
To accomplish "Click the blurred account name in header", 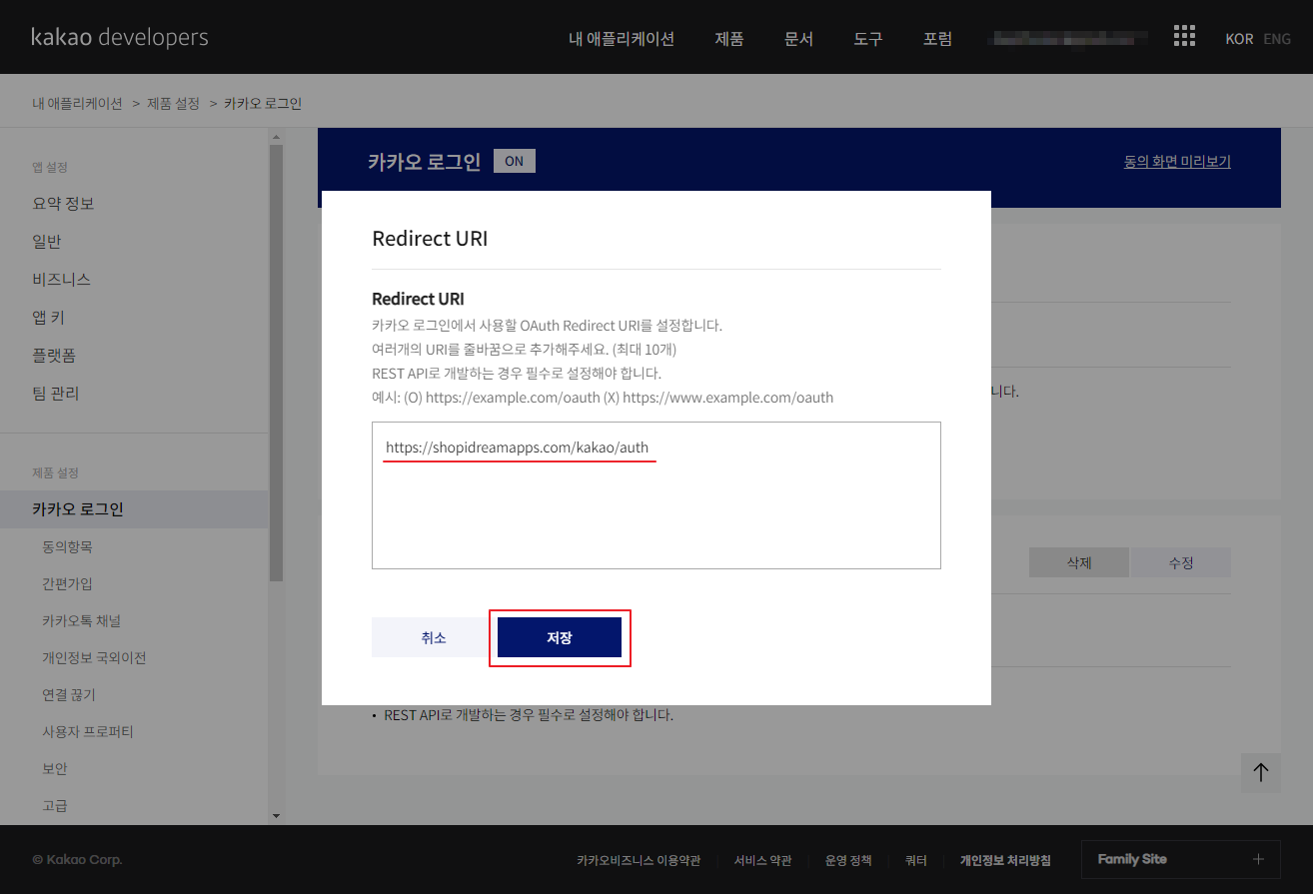I will (1067, 39).
